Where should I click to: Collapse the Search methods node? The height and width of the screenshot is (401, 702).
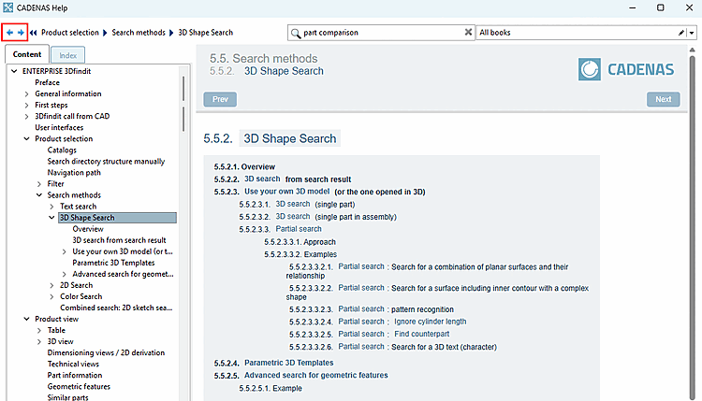39,195
